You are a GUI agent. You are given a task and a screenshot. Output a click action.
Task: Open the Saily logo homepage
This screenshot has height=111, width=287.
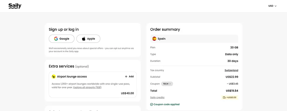click(x=15, y=6)
